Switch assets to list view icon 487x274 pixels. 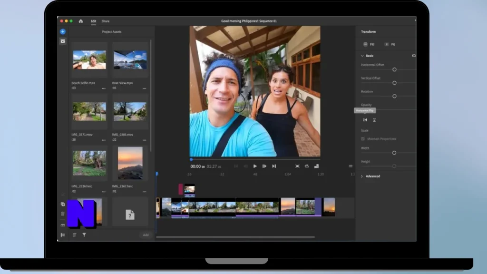75,235
